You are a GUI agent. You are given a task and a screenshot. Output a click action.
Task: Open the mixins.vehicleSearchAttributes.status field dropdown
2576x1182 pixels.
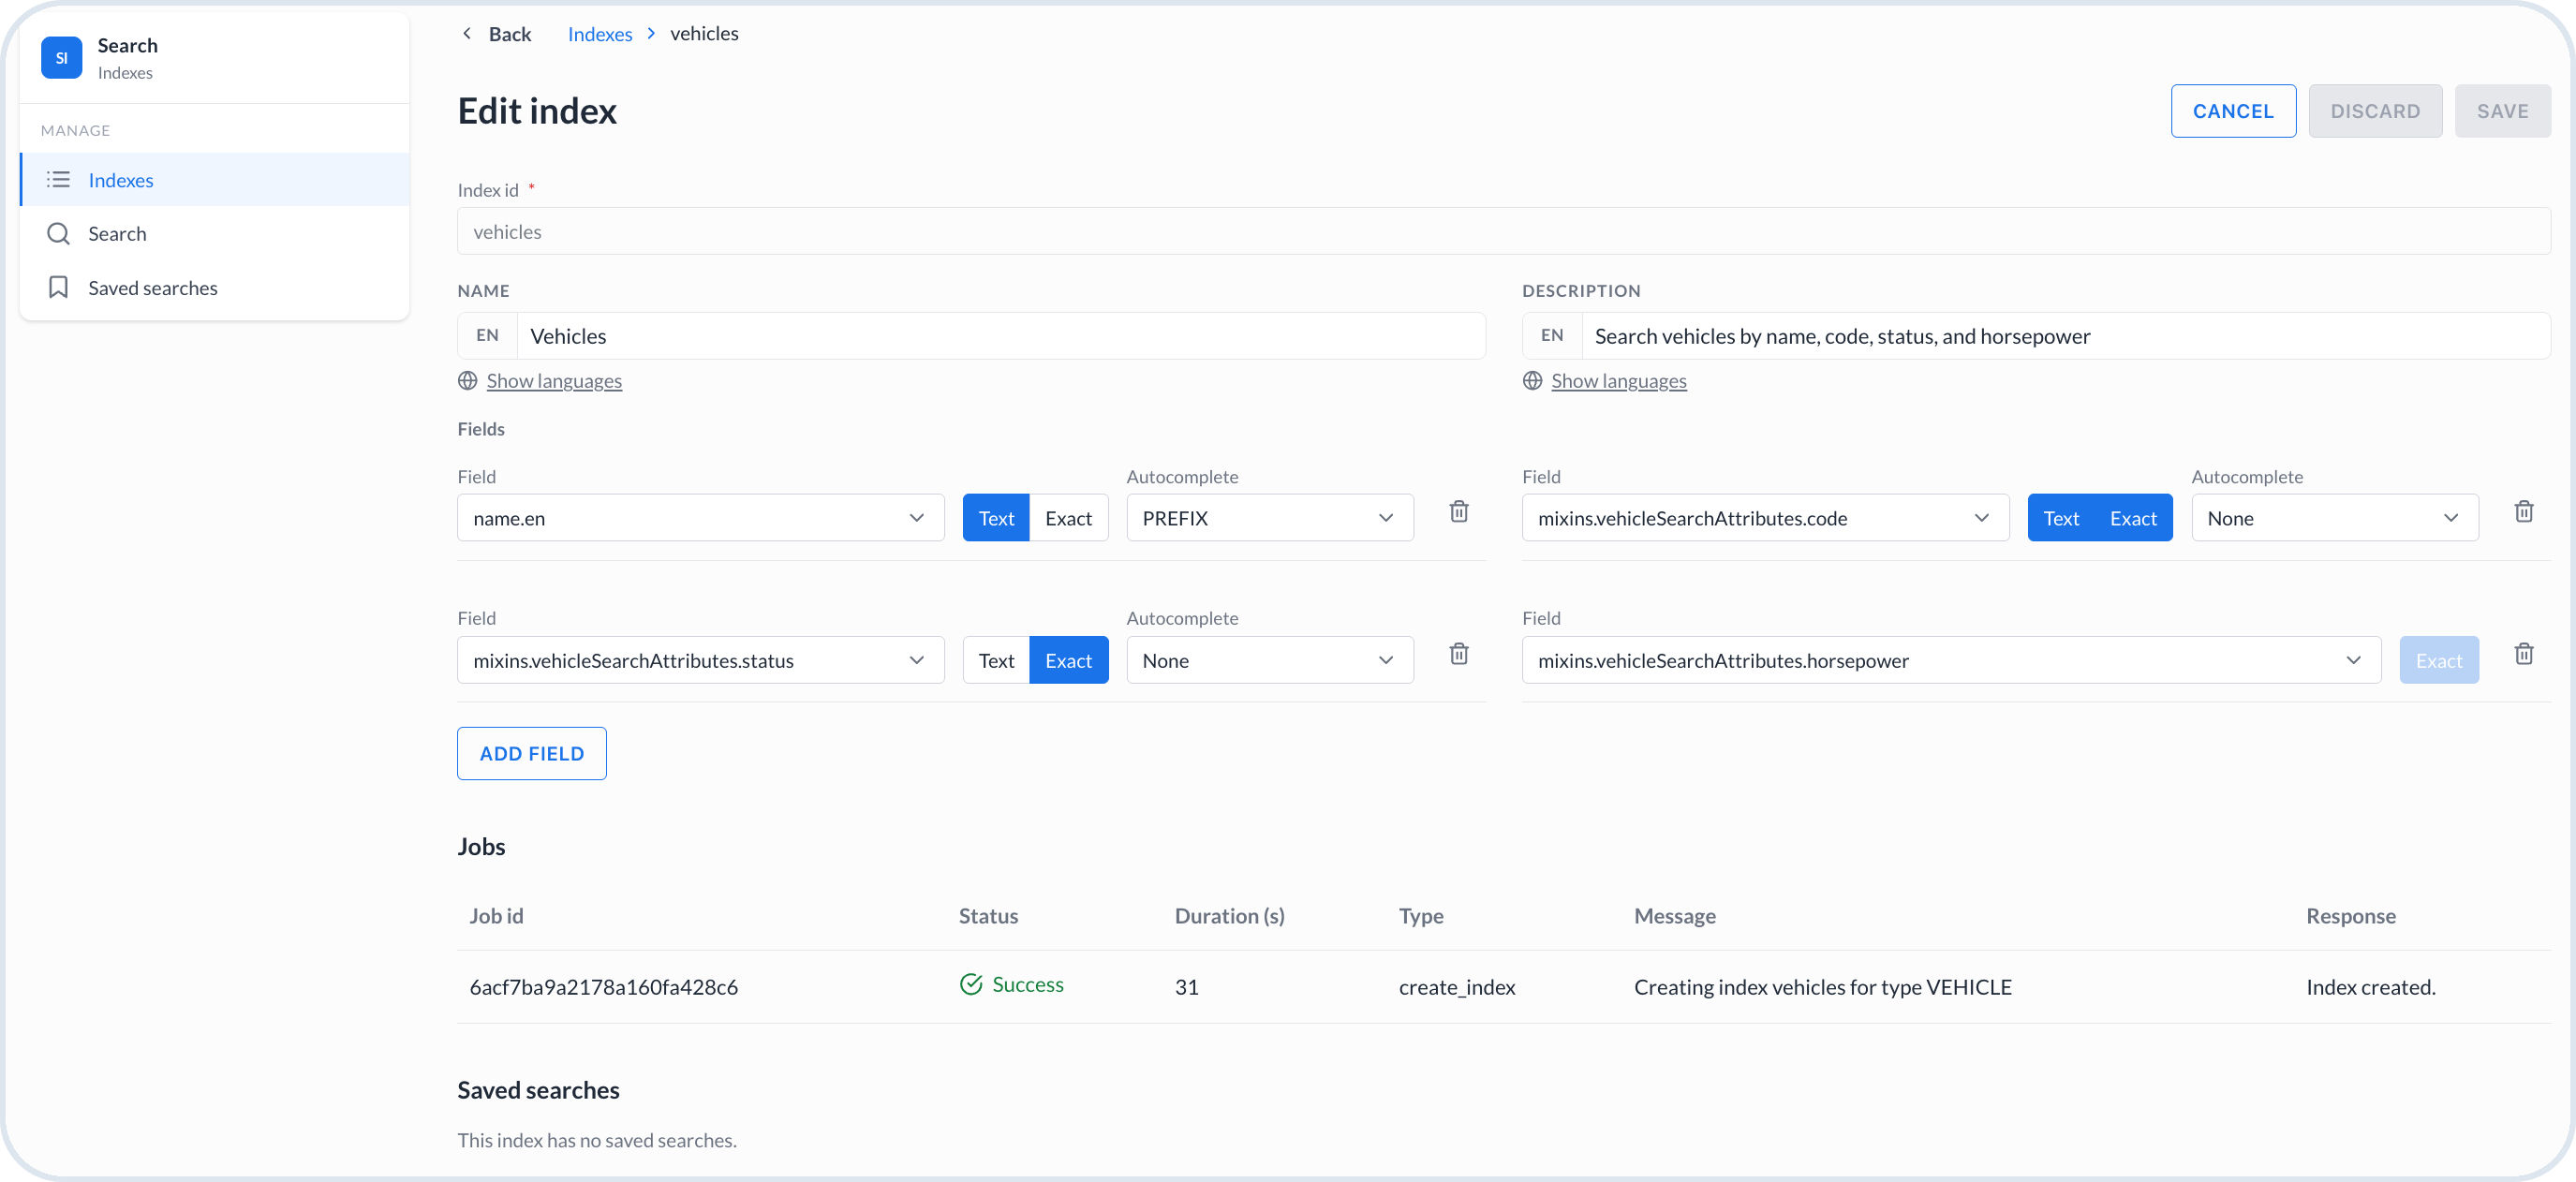[x=700, y=661]
